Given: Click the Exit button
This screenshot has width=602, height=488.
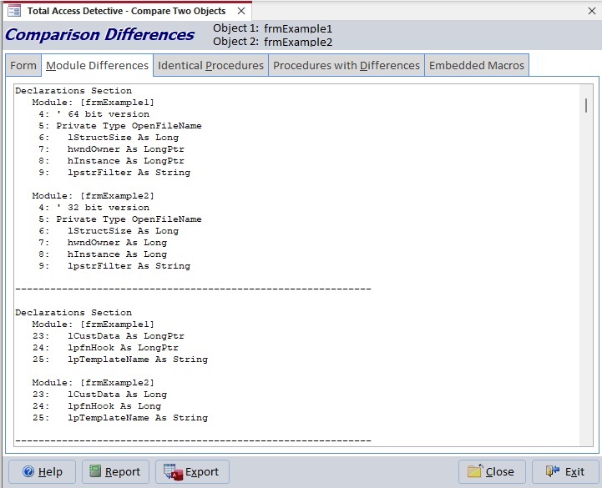Looking at the screenshot, I should [565, 471].
